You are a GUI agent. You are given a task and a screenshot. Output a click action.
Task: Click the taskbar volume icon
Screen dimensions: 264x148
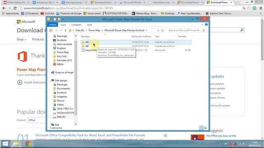tap(243, 144)
